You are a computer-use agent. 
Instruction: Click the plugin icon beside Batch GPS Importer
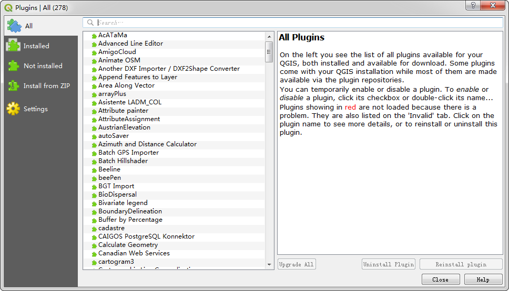pos(94,153)
